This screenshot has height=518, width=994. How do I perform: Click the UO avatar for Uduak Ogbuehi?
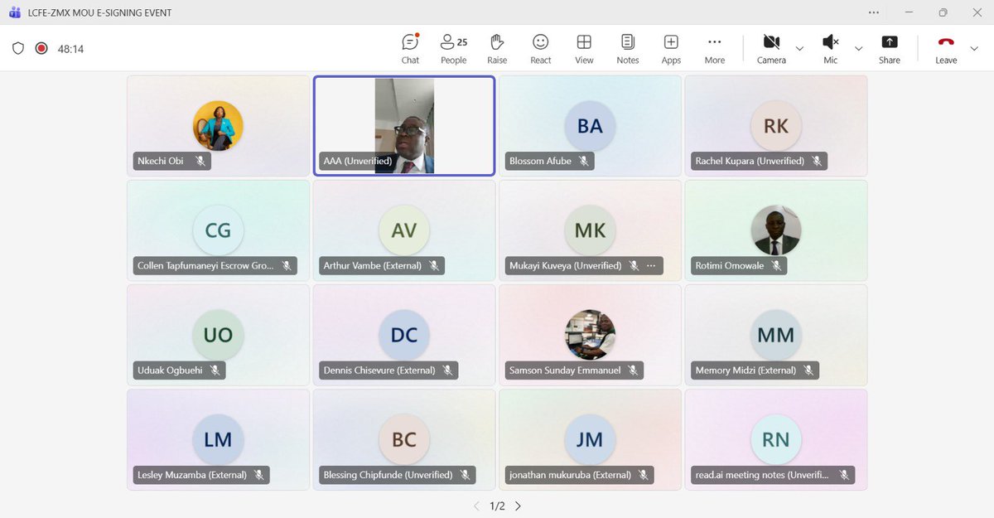click(x=218, y=335)
